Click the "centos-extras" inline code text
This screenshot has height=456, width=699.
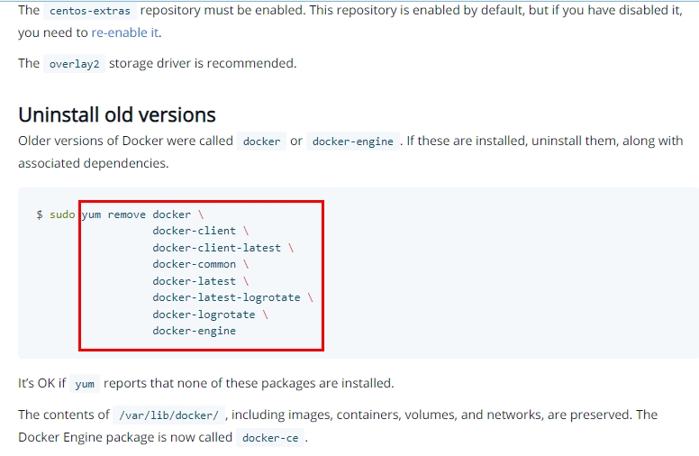click(x=89, y=12)
